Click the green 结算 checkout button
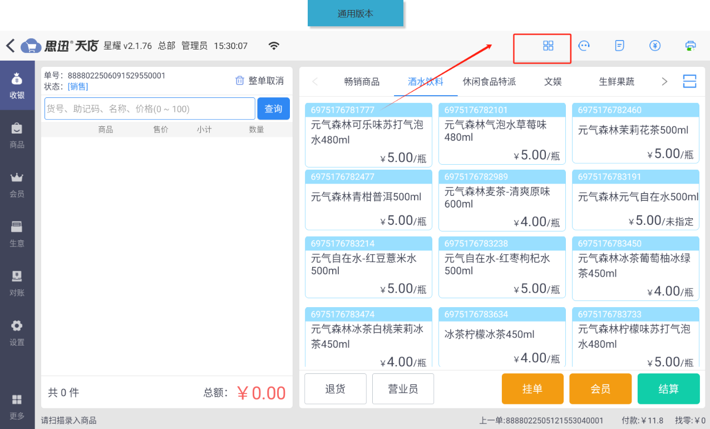 668,388
